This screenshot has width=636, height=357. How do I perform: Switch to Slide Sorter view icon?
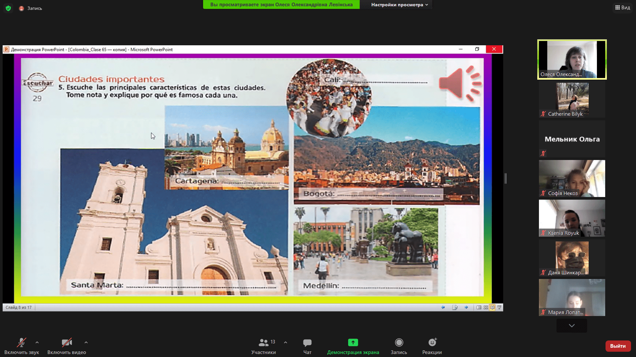click(486, 307)
